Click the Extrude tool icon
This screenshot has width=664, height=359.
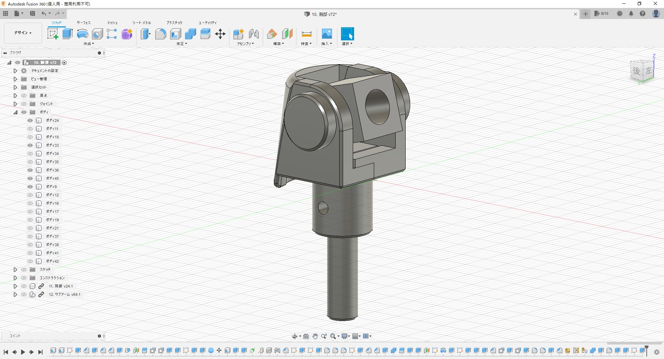pyautogui.click(x=67, y=34)
